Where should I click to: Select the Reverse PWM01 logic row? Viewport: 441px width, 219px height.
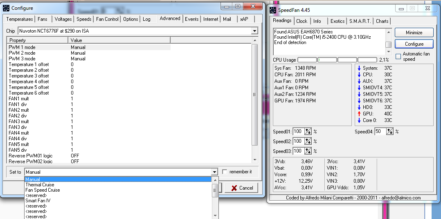[89, 156]
